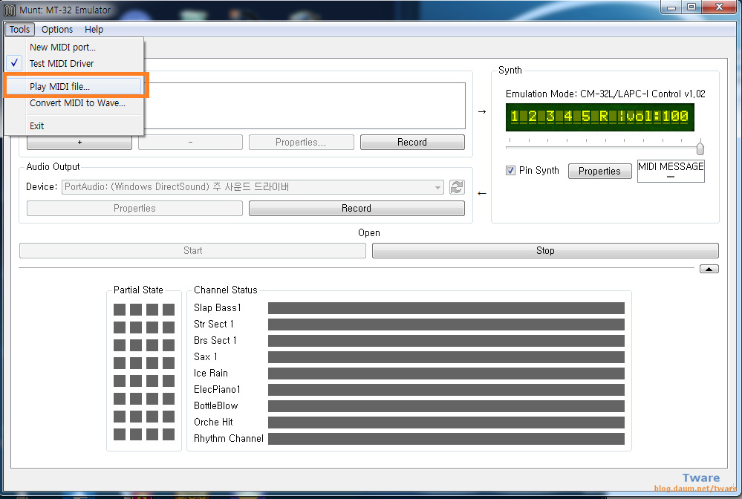742x499 pixels.
Task: Open the audio output Device dropdown
Action: (253, 187)
